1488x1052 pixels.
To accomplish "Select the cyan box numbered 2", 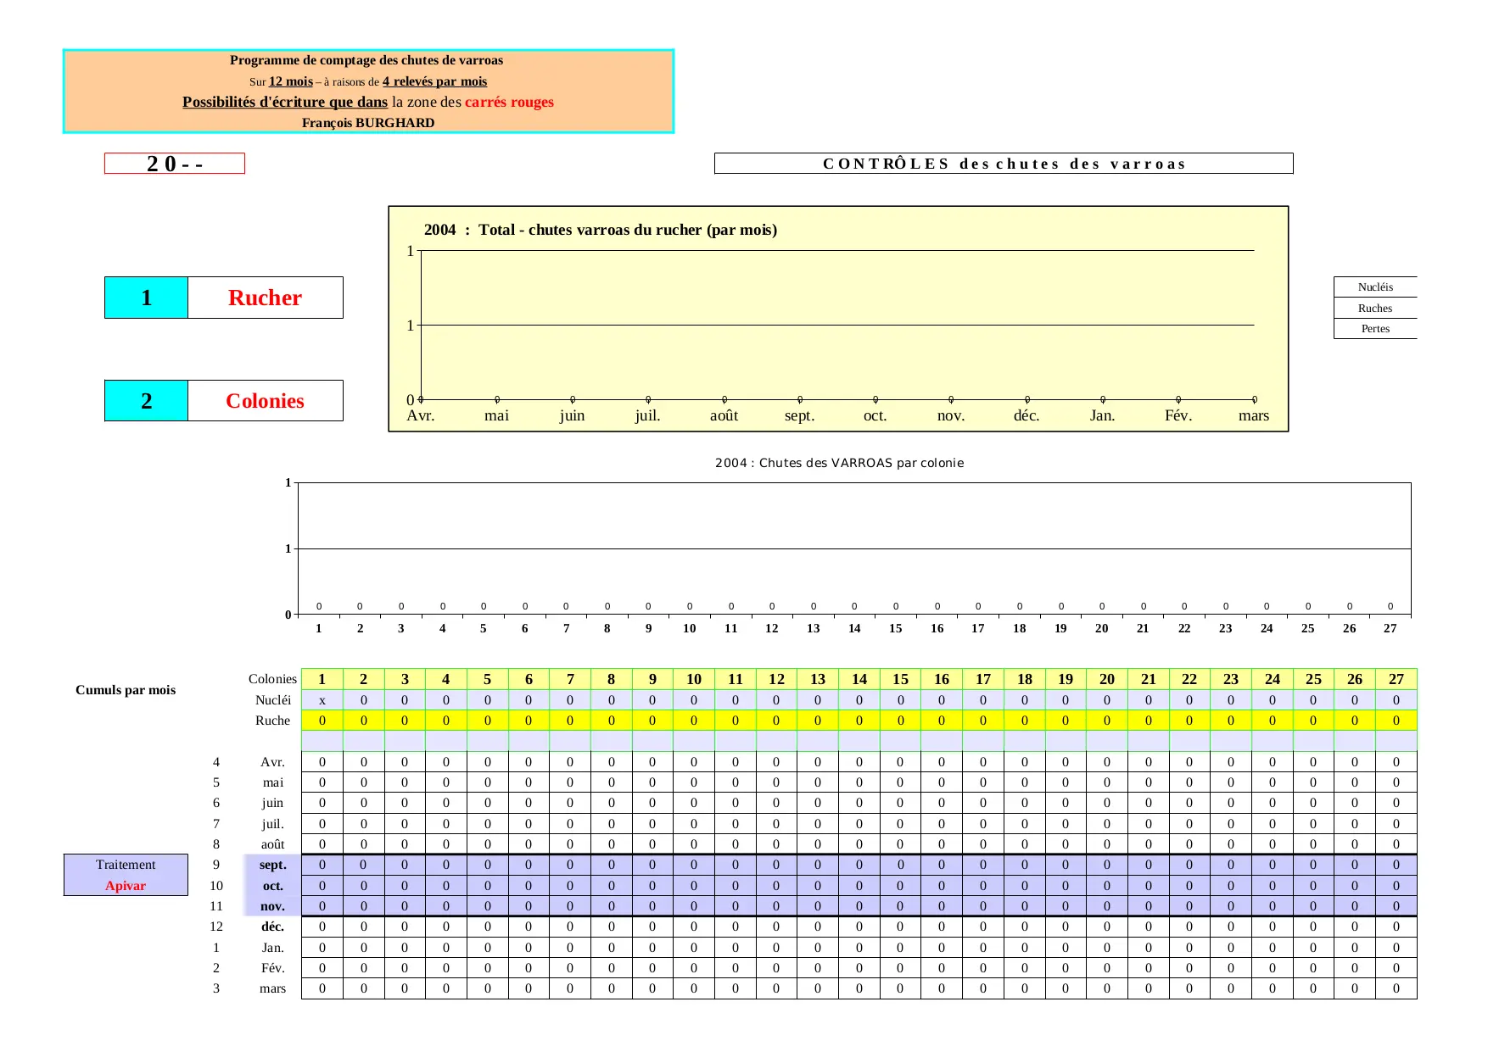I will pyautogui.click(x=146, y=401).
